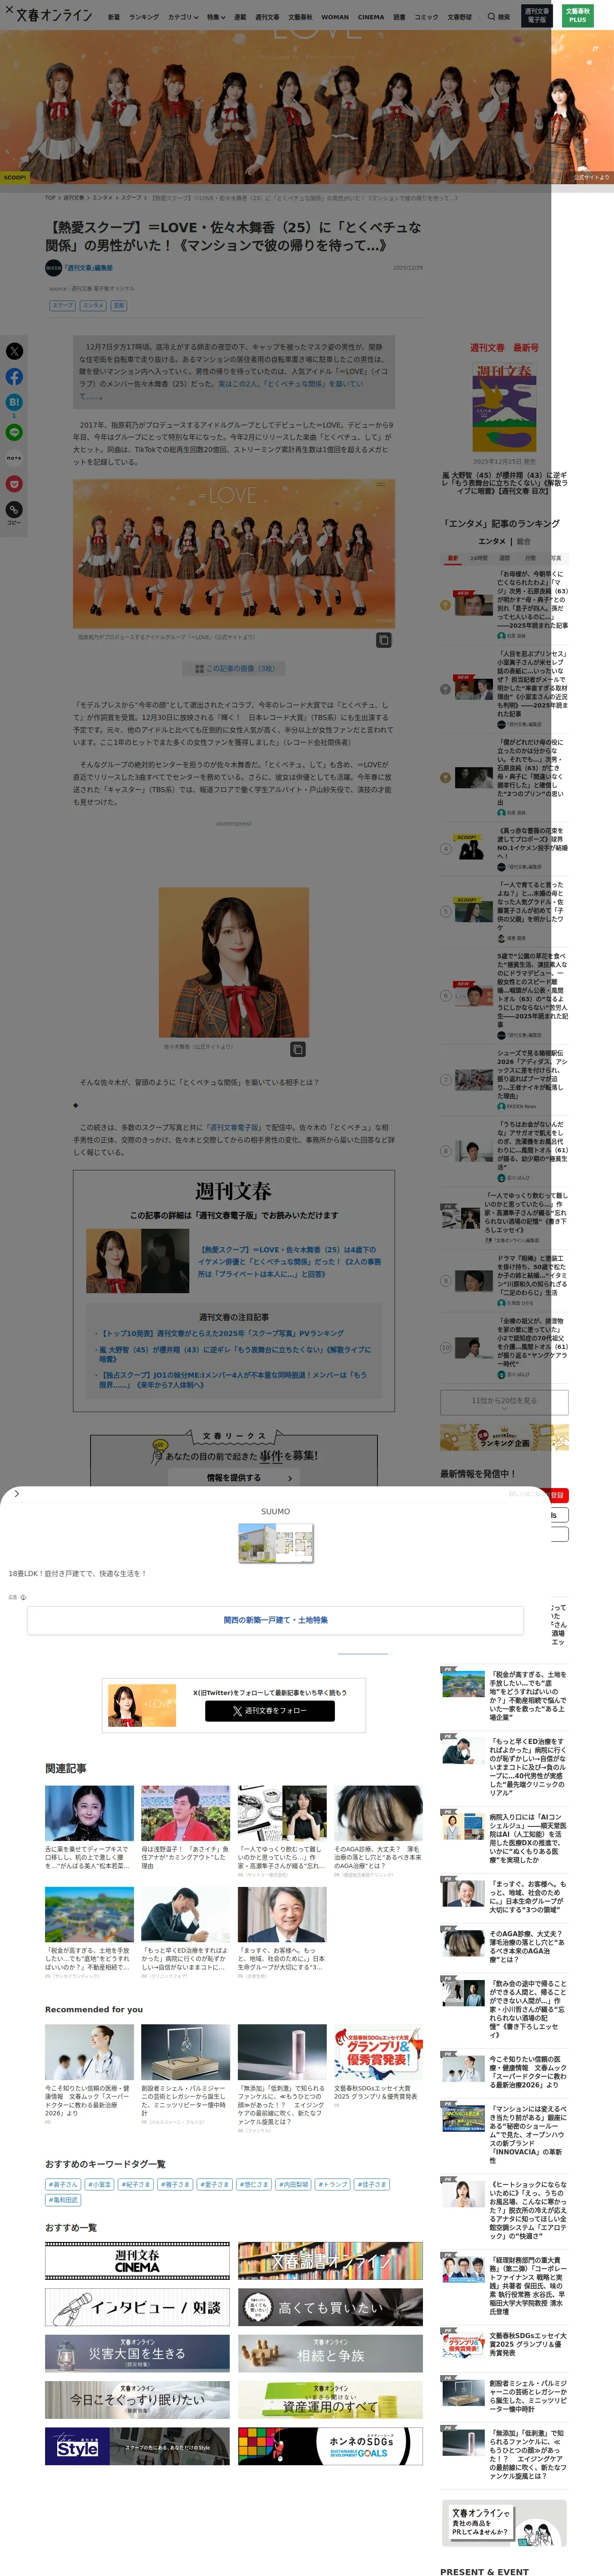Expand the 特集 dropdown menu
This screenshot has width=614, height=2576.
[x=216, y=17]
